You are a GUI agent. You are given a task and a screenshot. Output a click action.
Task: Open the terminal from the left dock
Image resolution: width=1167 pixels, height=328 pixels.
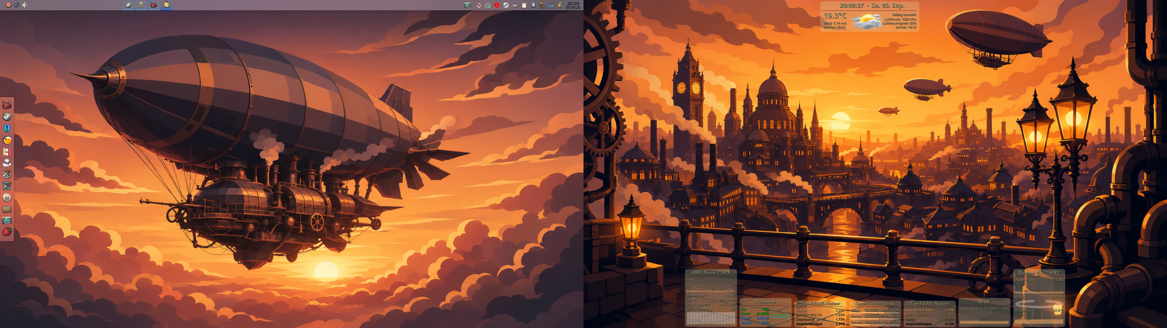click(x=7, y=186)
